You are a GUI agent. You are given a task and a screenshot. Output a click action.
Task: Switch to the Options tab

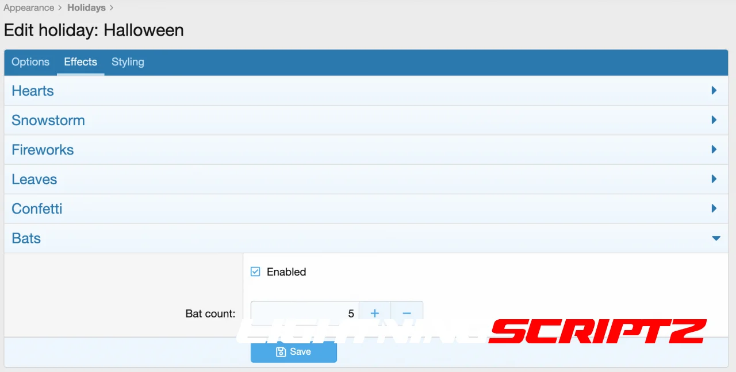pyautogui.click(x=30, y=62)
